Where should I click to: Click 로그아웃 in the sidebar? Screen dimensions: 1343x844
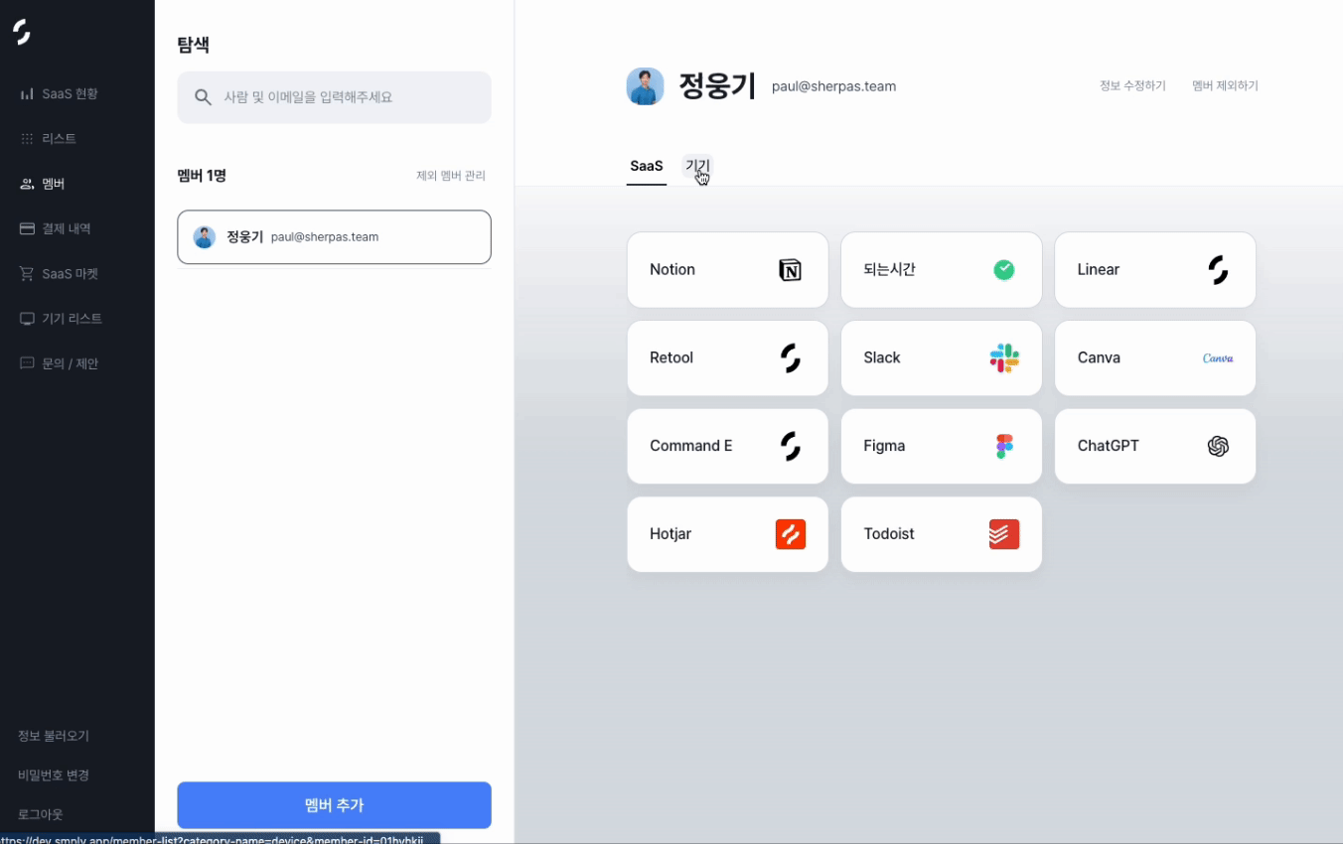click(40, 814)
